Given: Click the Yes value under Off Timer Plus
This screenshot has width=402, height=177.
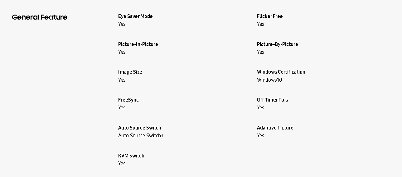Looking at the screenshot, I should [x=260, y=107].
